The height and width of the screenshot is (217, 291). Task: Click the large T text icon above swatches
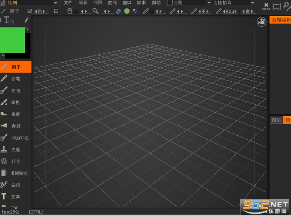[x=8, y=20]
